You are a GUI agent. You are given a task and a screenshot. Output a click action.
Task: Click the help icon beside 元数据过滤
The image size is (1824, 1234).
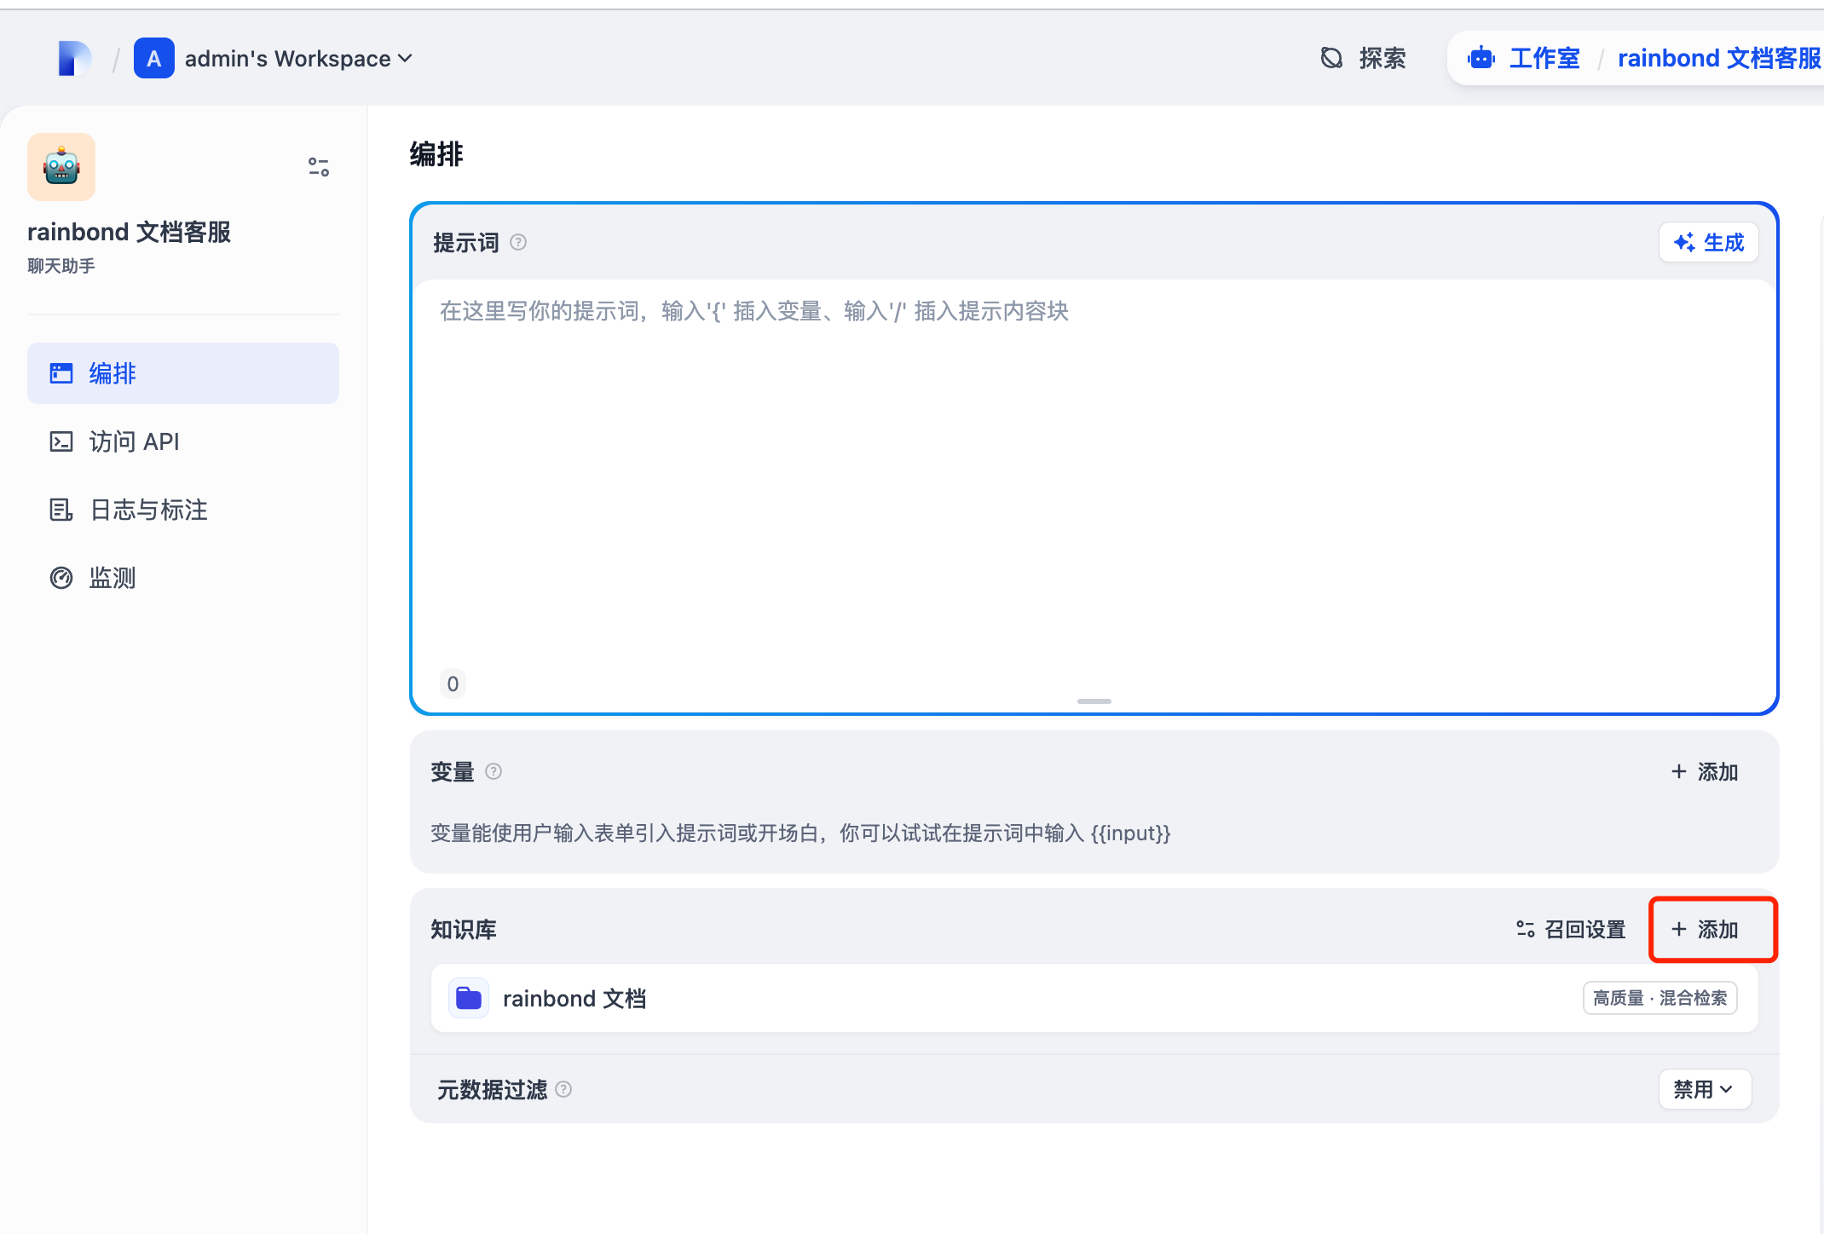(563, 1089)
